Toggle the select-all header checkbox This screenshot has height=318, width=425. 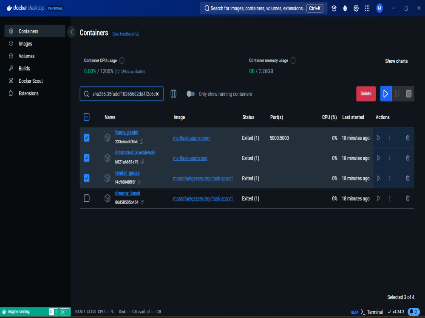(87, 117)
